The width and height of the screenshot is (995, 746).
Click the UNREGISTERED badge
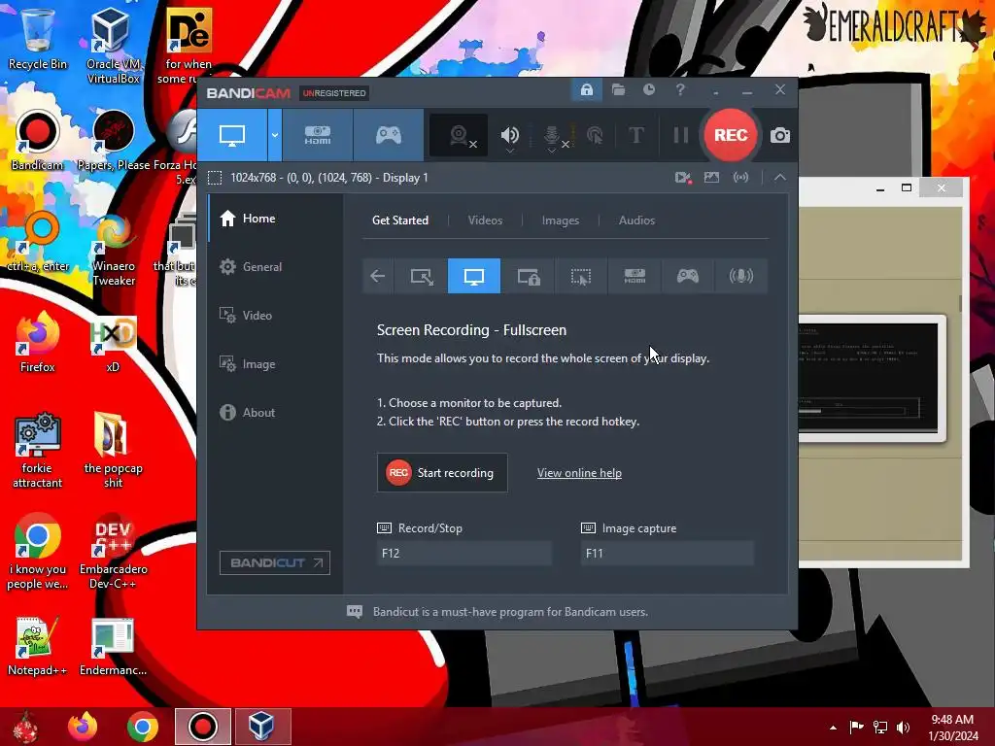click(334, 93)
